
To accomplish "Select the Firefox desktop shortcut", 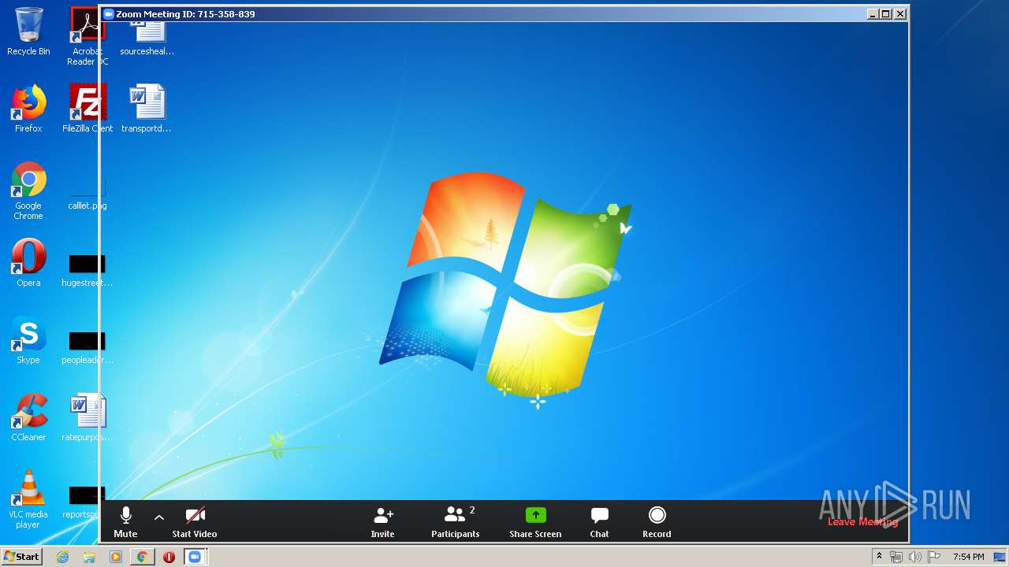I will 28,109.
